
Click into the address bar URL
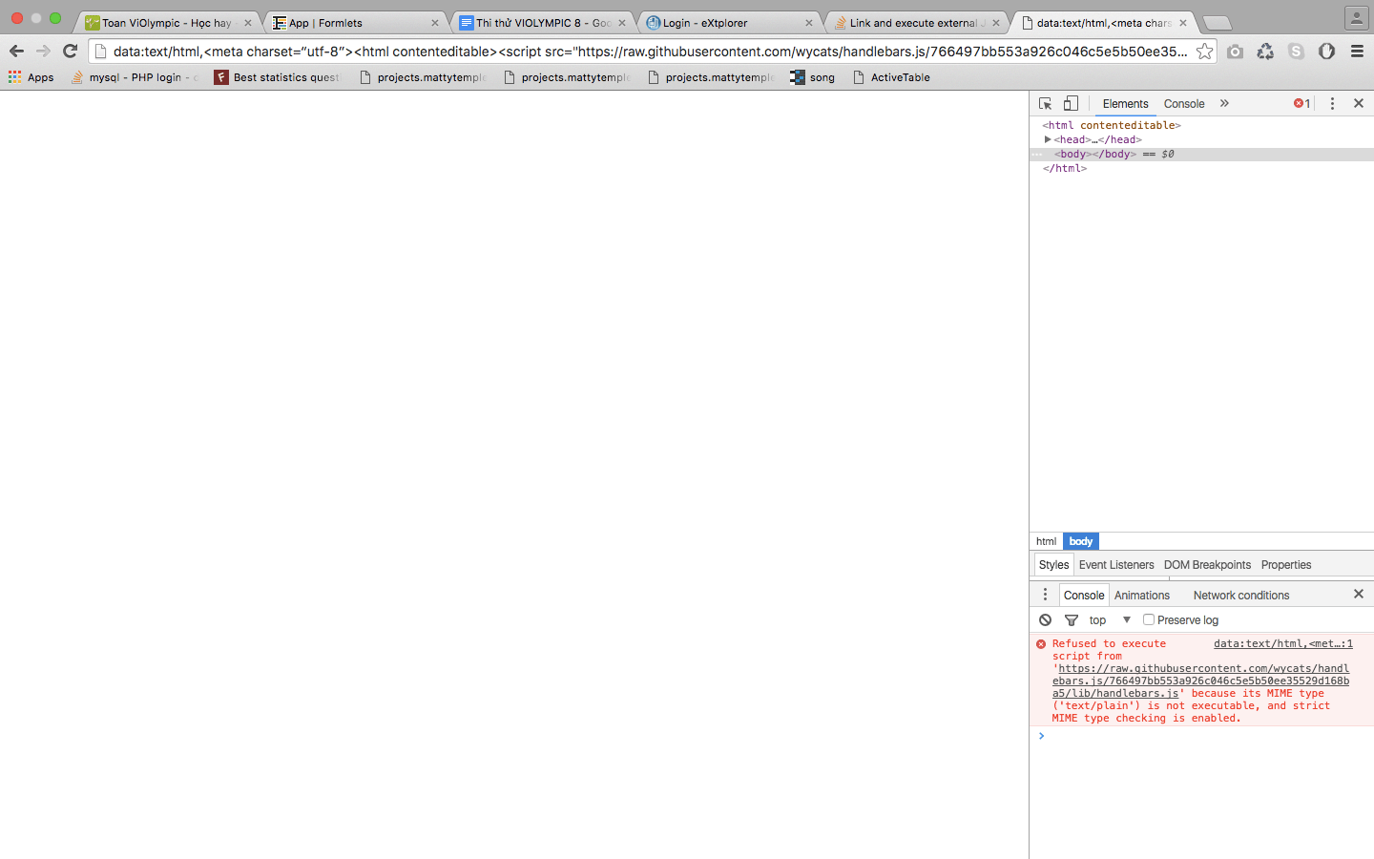650,52
